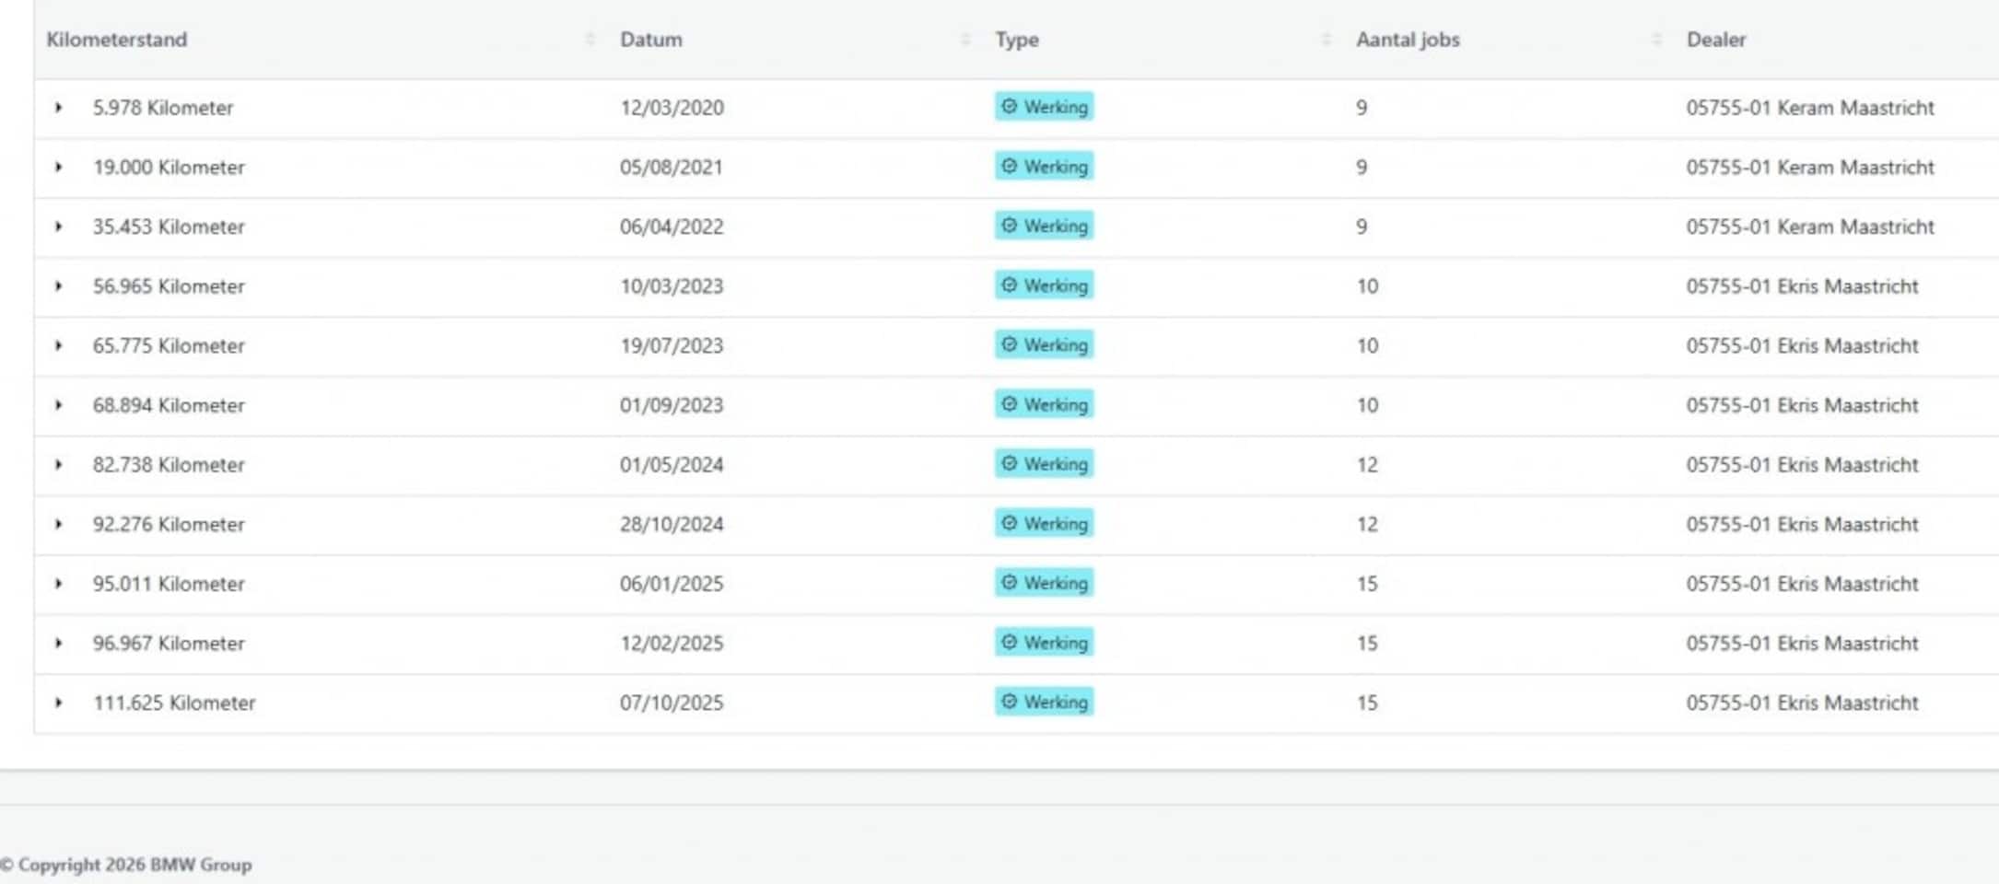
Task: Expand the 5.978 Kilometer row
Action: [58, 108]
